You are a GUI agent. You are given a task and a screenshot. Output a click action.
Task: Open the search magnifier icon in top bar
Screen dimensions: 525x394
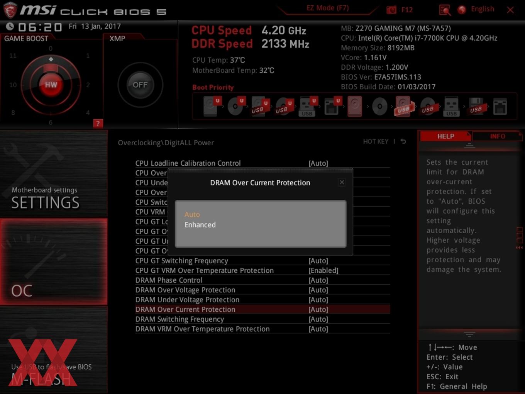pos(445,10)
